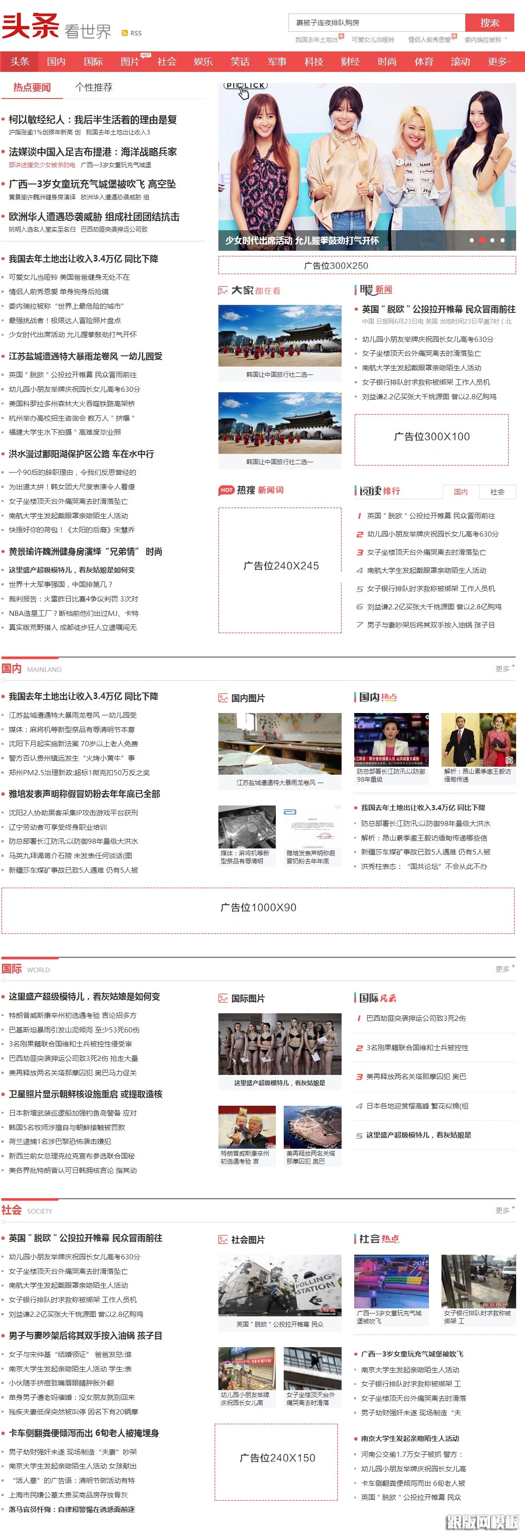The width and height of the screenshot is (525, 1533).
Task: Open the 广告位300X100 ad banner
Action: click(432, 439)
